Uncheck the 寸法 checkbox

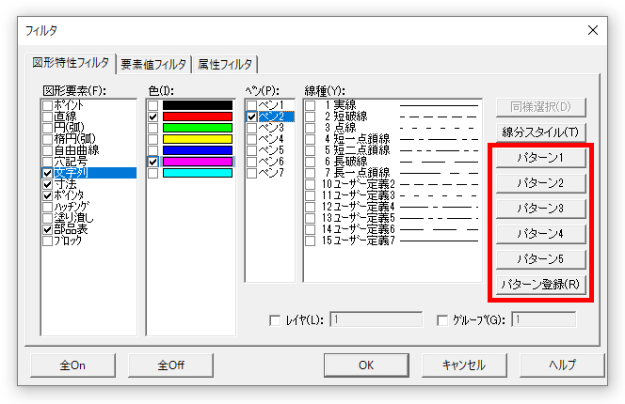(x=47, y=184)
